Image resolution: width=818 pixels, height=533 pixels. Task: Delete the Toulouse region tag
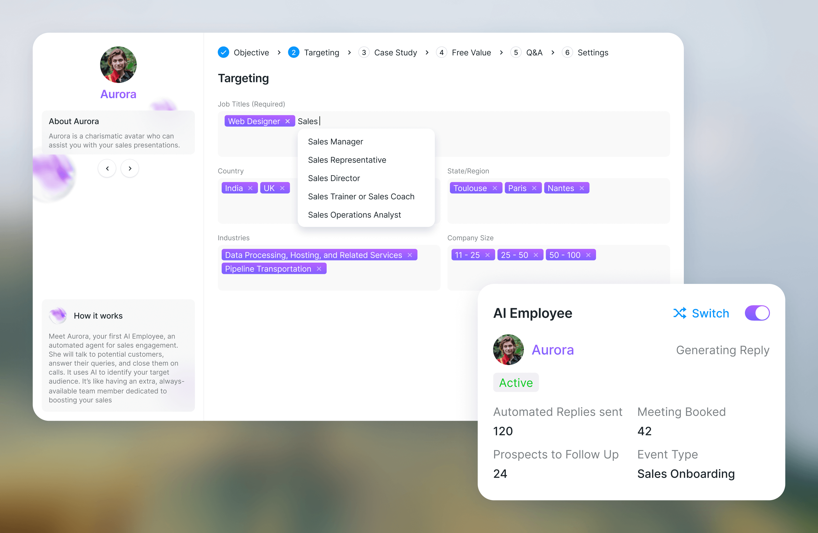[495, 188]
